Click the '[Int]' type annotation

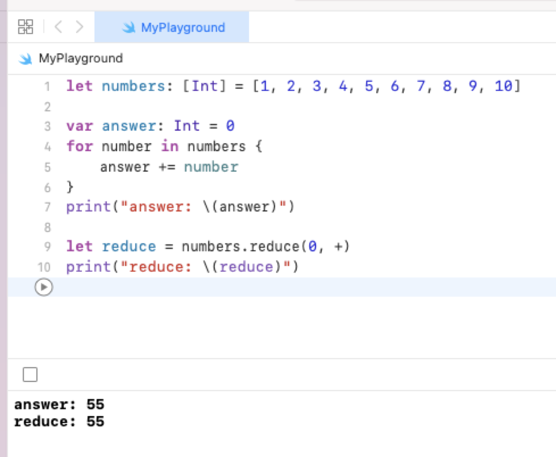pyautogui.click(x=204, y=86)
